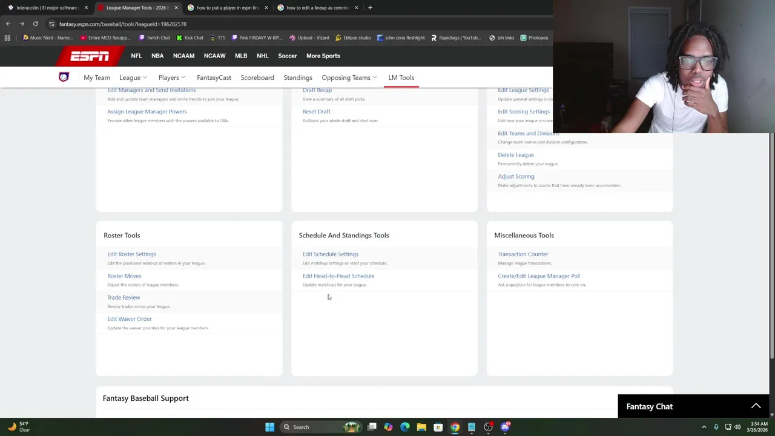Go to FantasyCast tab
Image resolution: width=775 pixels, height=436 pixels.
pos(214,78)
